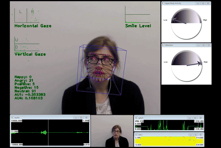Click the Upper Body Activity window icon

pos(163,3)
